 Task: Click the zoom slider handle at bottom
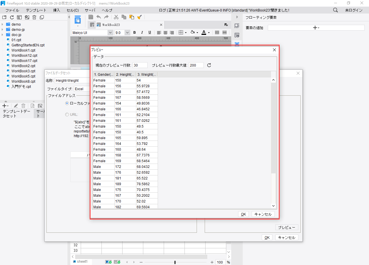[x=175, y=262]
